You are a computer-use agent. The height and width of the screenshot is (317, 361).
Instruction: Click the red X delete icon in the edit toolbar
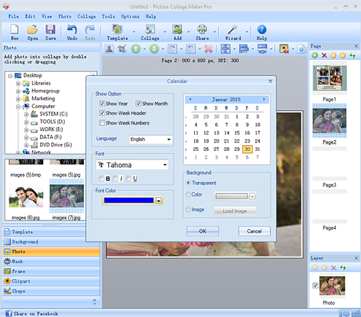(x=208, y=49)
